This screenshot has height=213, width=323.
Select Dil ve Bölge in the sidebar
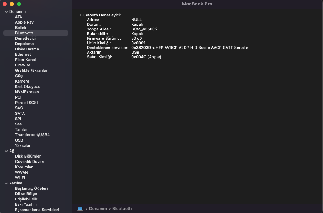[26, 194]
